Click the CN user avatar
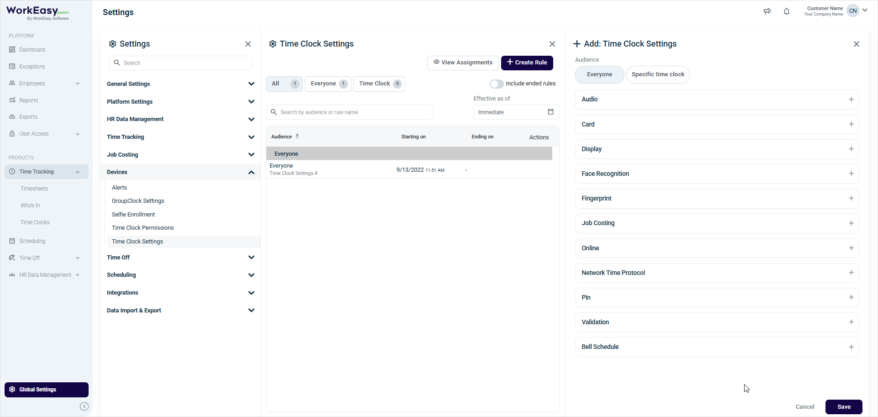 coord(852,11)
